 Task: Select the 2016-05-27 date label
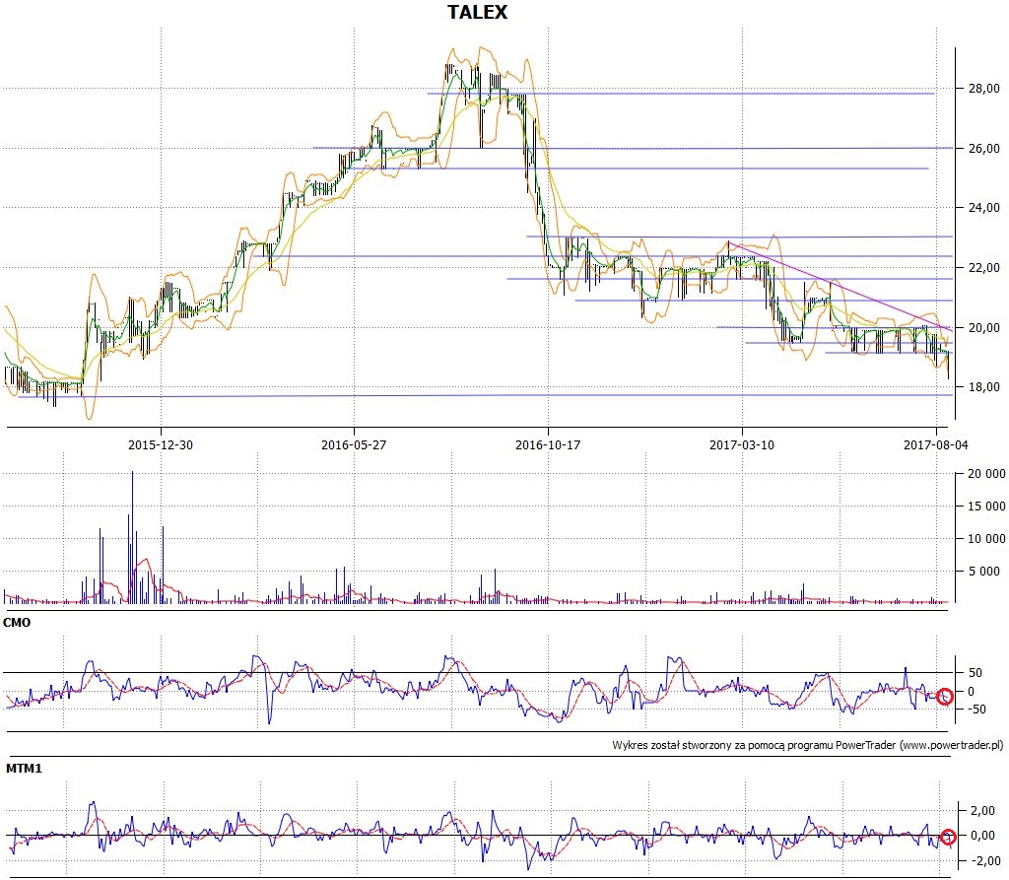(x=354, y=444)
